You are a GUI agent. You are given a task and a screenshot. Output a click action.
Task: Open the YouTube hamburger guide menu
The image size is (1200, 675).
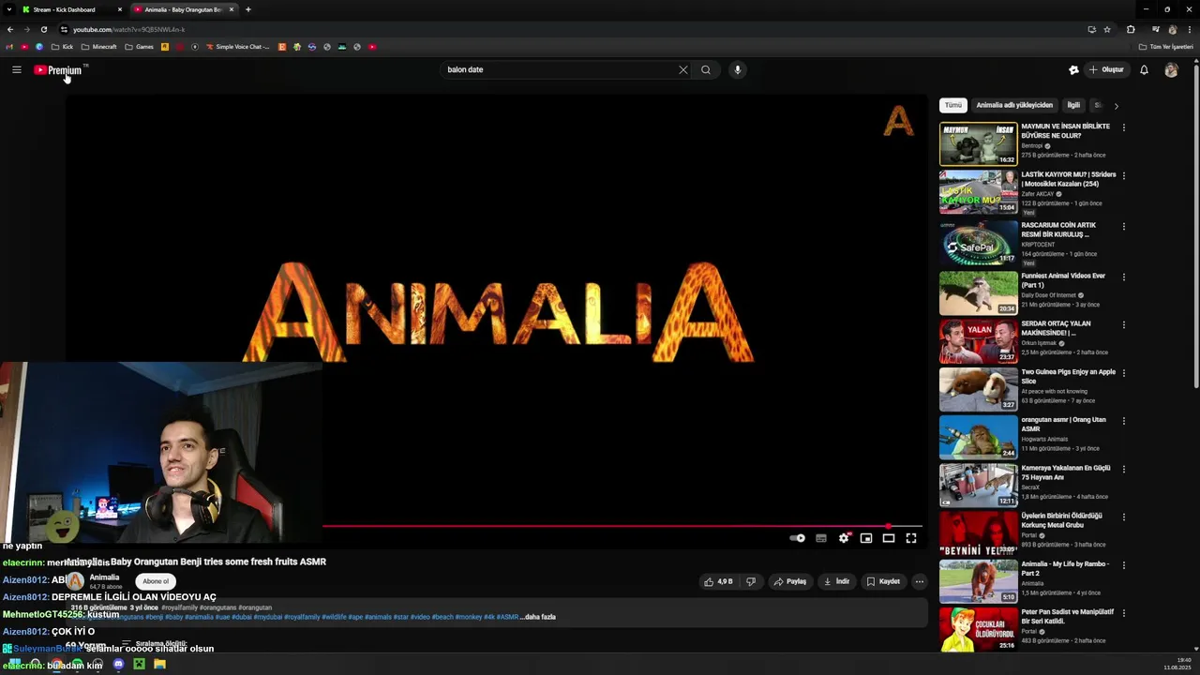(17, 69)
